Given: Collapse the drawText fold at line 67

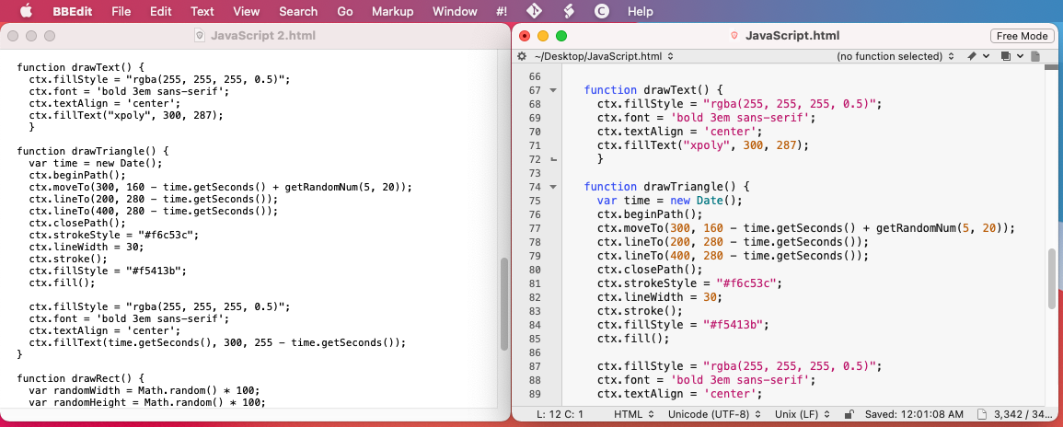Looking at the screenshot, I should 553,90.
